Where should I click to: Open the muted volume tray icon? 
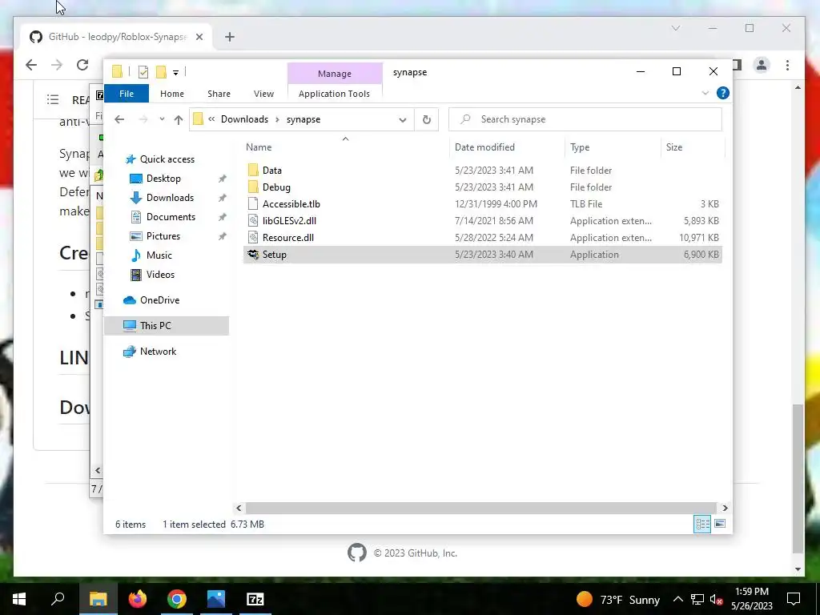click(716, 600)
